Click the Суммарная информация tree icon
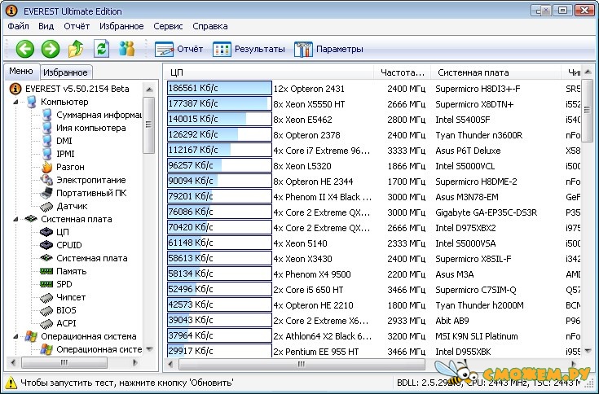599x394 pixels. 47,115
